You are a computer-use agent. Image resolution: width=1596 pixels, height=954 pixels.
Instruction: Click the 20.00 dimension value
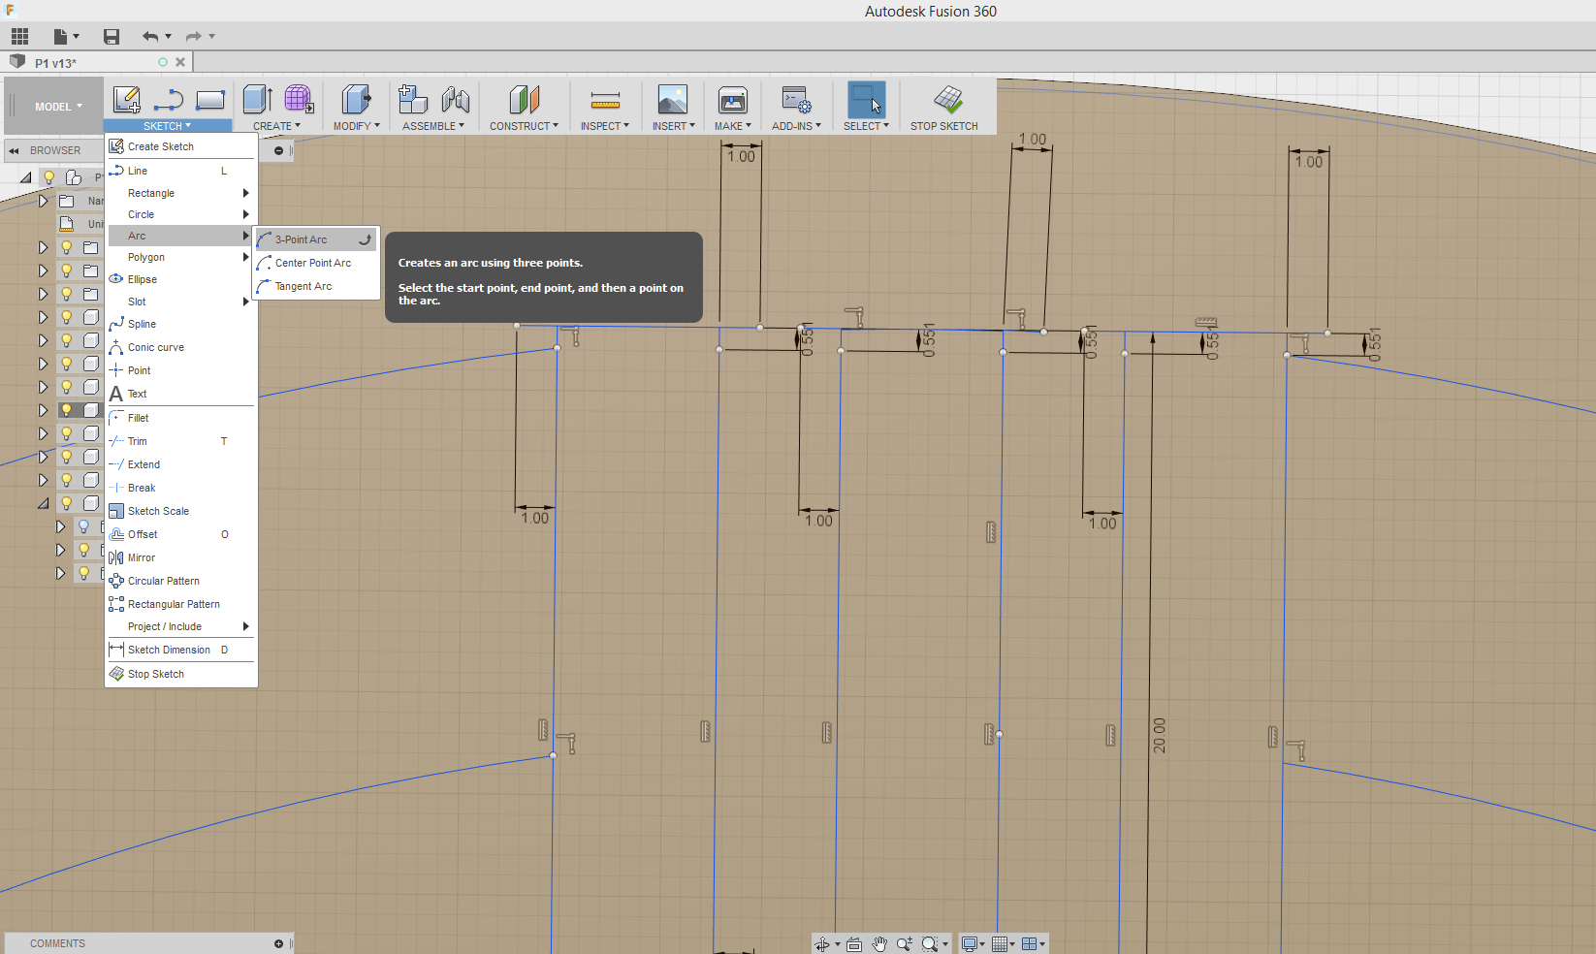[1160, 736]
